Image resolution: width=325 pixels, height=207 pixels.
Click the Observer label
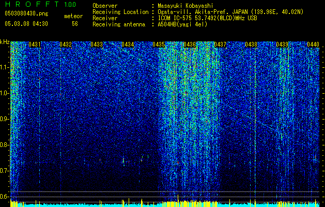105,6
